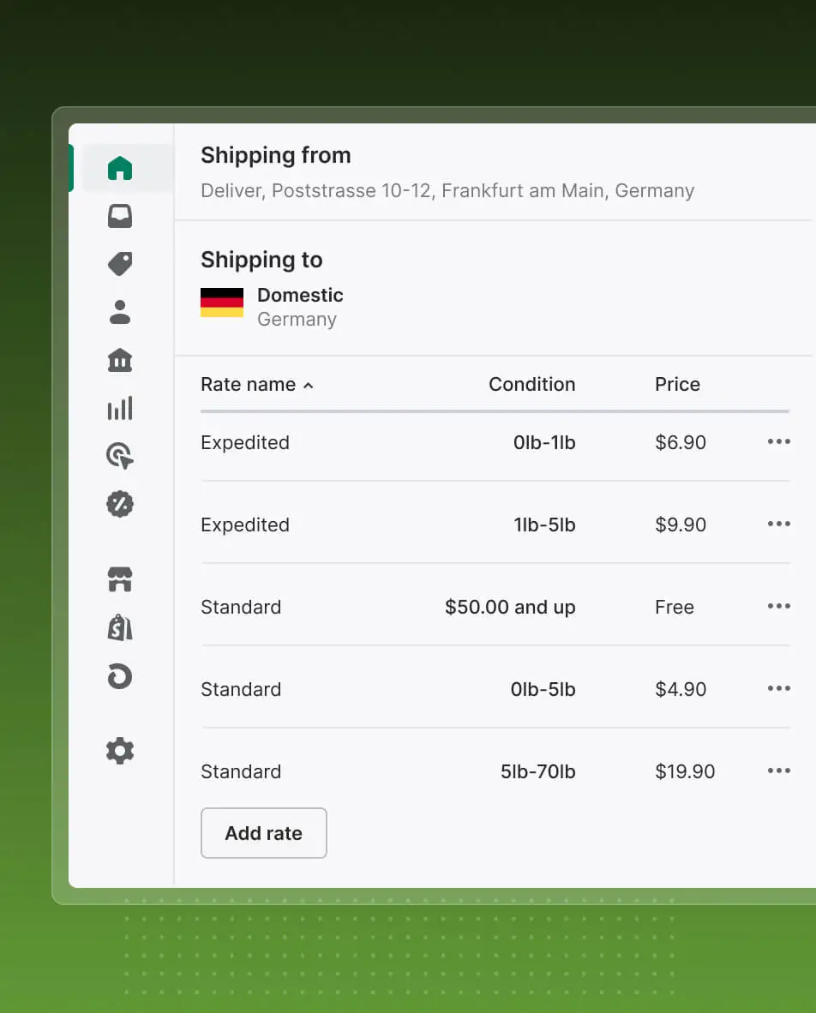This screenshot has height=1013, width=816.
Task: Click the Price column header
Action: [x=677, y=385]
